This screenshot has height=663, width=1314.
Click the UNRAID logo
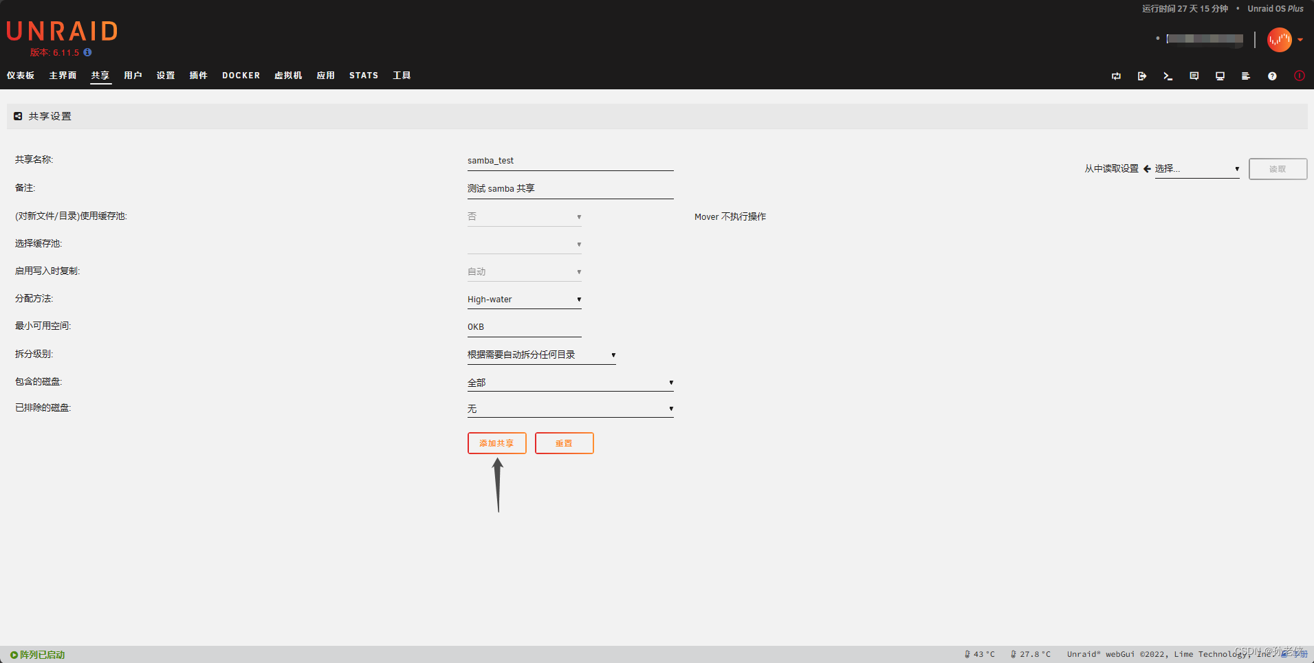pos(61,30)
